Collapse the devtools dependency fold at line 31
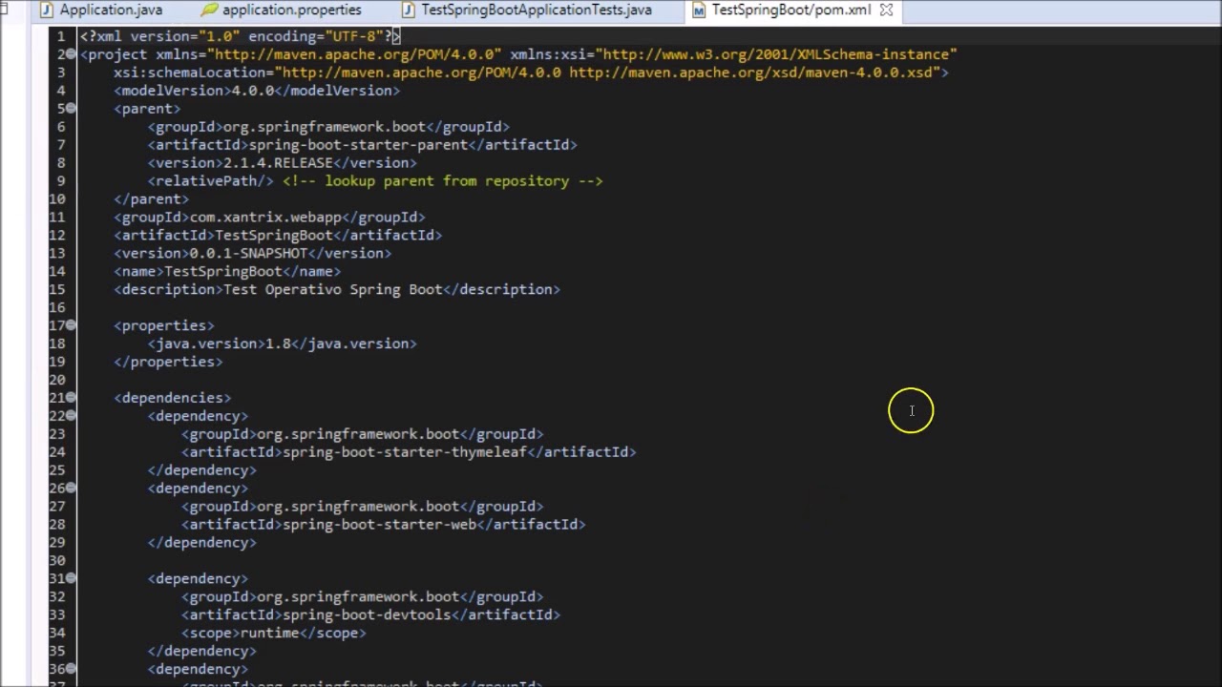The width and height of the screenshot is (1222, 687). (x=71, y=579)
